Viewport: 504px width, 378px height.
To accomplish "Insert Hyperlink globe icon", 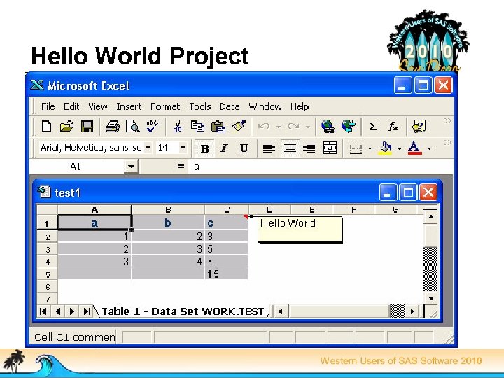I will click(328, 126).
